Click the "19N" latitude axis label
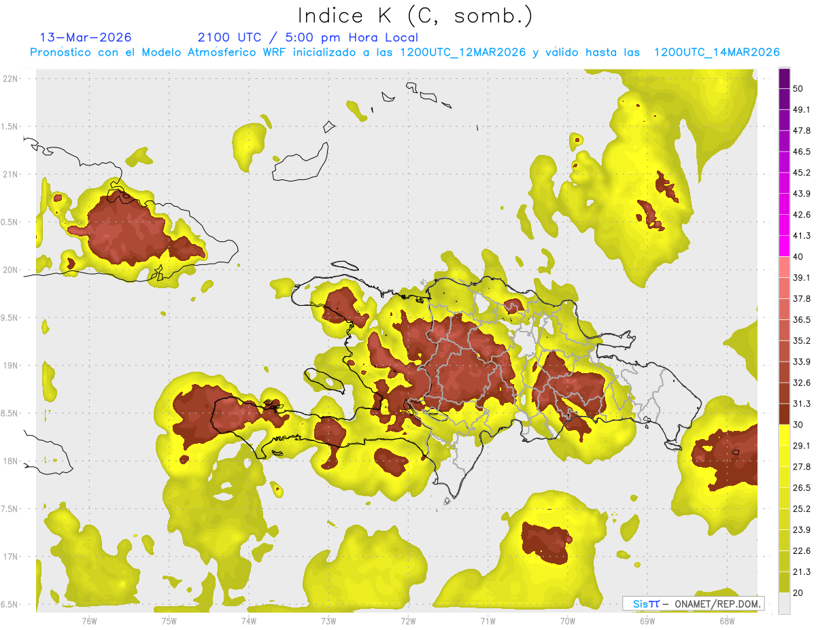This screenshot has width=816, height=630. click(x=10, y=366)
